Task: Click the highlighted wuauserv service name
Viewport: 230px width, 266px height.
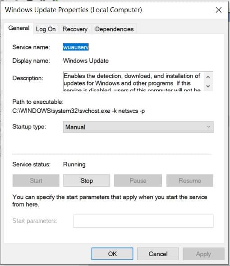Action: (76, 47)
